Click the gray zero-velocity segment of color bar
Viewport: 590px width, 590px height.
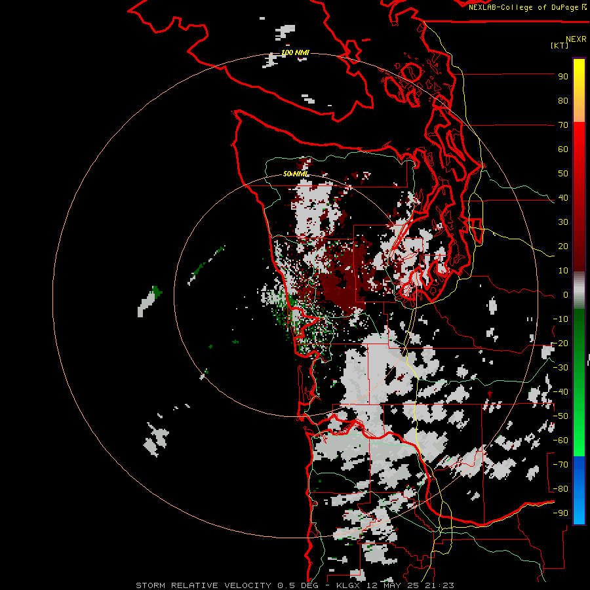click(x=579, y=290)
